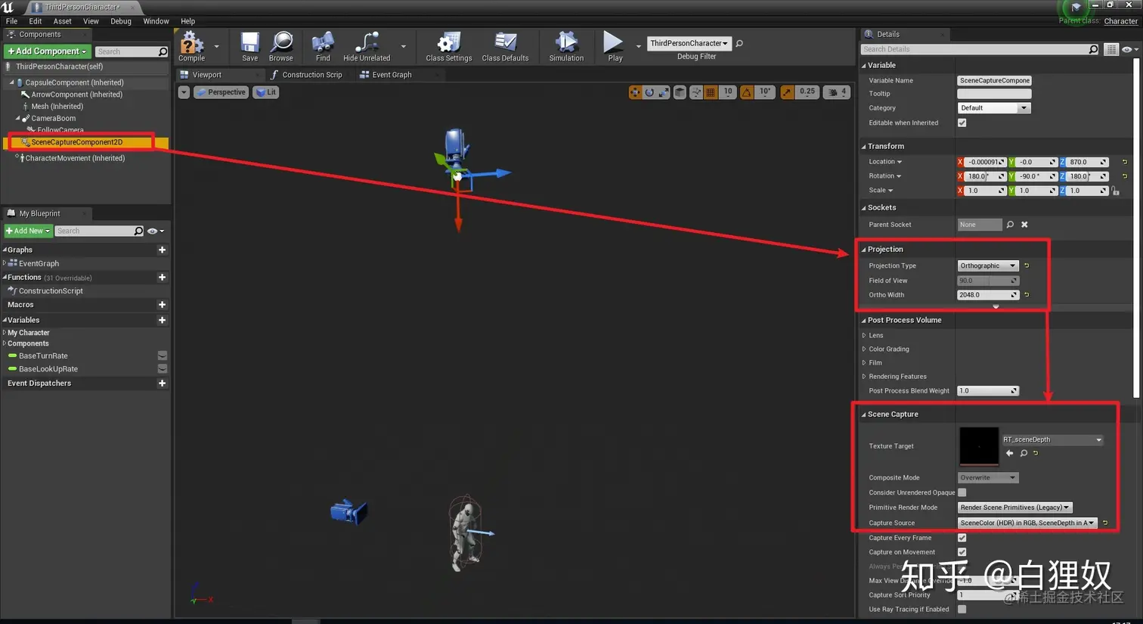
Task: Add a new variable with plus button
Action: 162,320
